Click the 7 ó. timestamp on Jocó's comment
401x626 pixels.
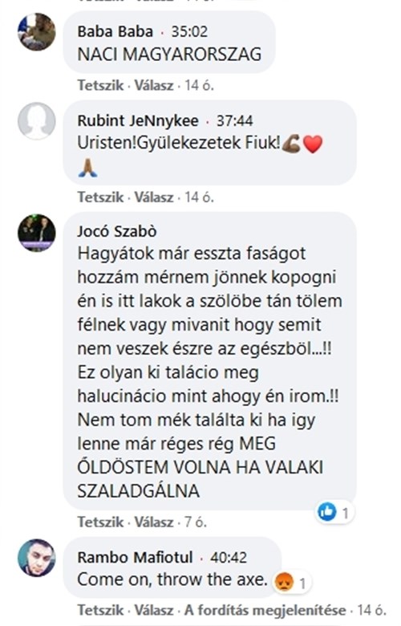pos(196,522)
